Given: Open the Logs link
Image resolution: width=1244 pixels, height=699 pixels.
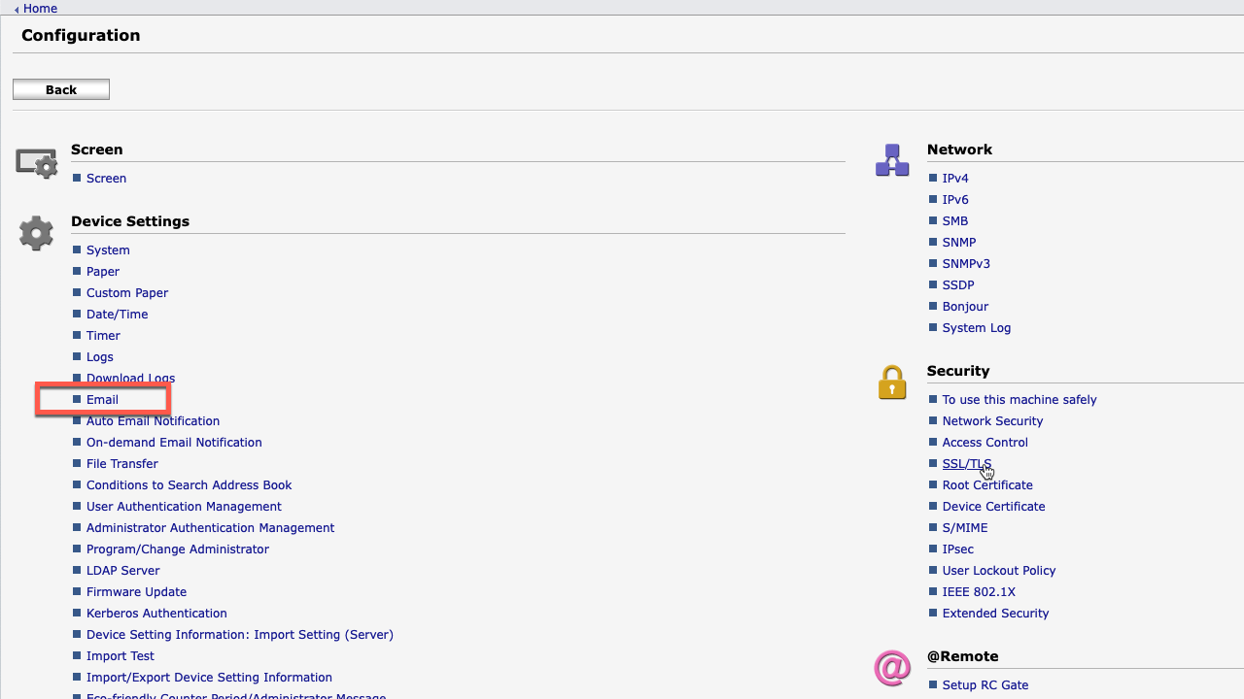Looking at the screenshot, I should click(100, 357).
